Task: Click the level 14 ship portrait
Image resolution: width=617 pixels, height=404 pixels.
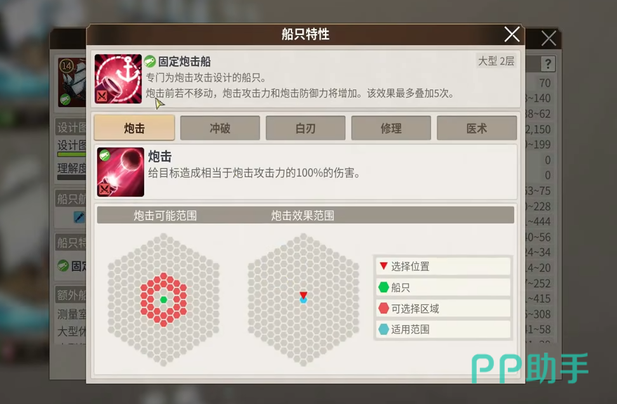Action: pyautogui.click(x=72, y=82)
